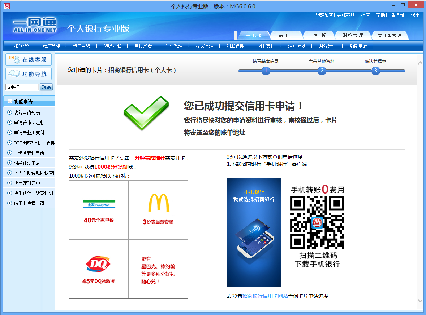Open the 我的财务 menu
426x315 pixels.
pyautogui.click(x=20, y=46)
